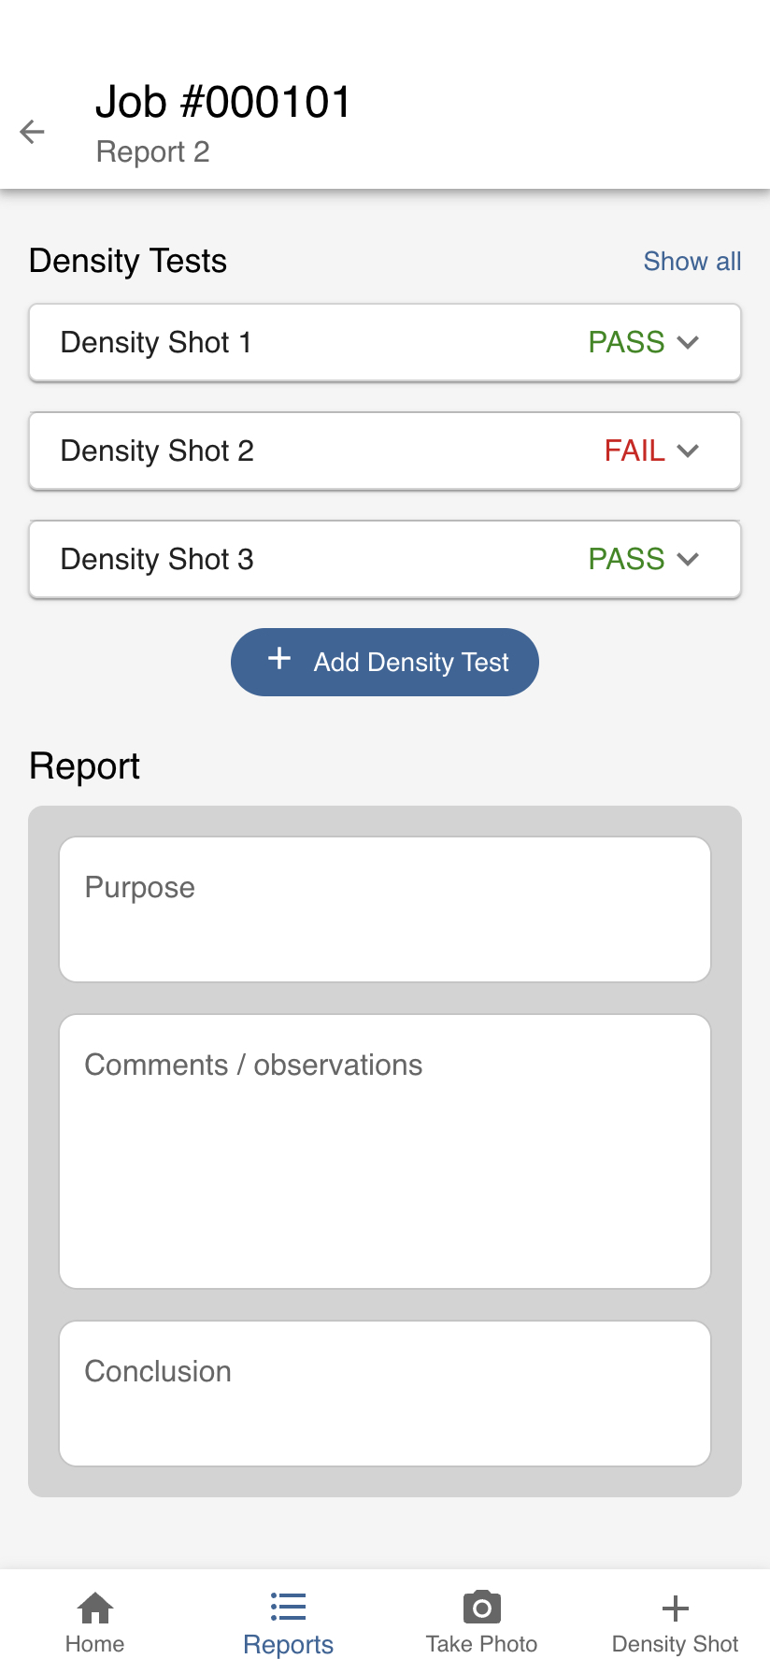Expand Density Shot 1 chevron

point(689,342)
